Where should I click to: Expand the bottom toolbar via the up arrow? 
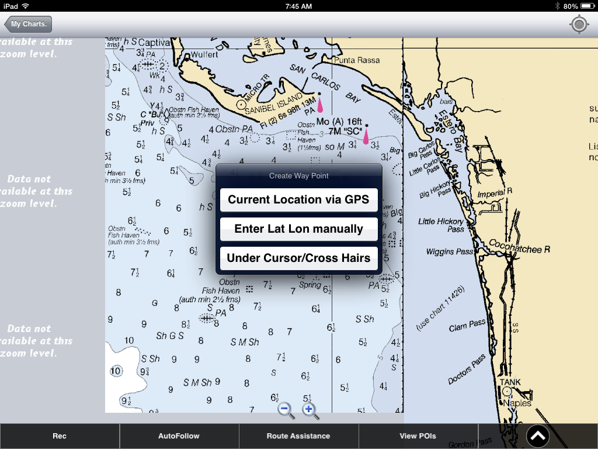pyautogui.click(x=537, y=436)
